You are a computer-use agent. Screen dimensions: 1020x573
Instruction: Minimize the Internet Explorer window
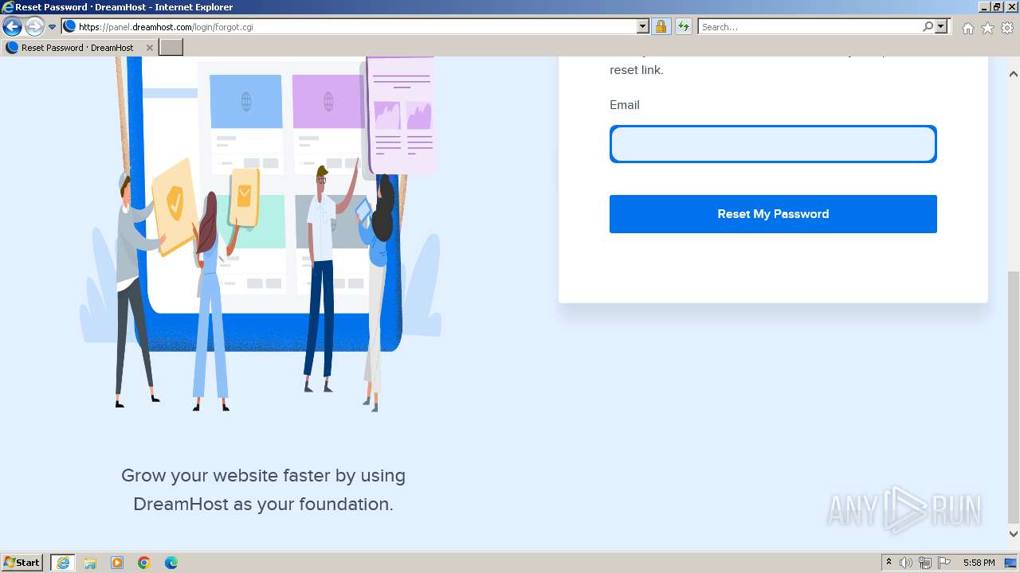click(984, 7)
